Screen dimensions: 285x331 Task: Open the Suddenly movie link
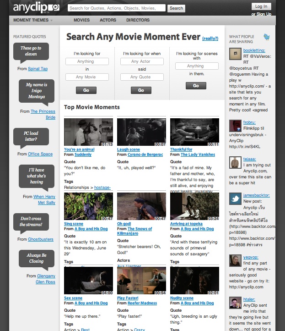(83, 154)
